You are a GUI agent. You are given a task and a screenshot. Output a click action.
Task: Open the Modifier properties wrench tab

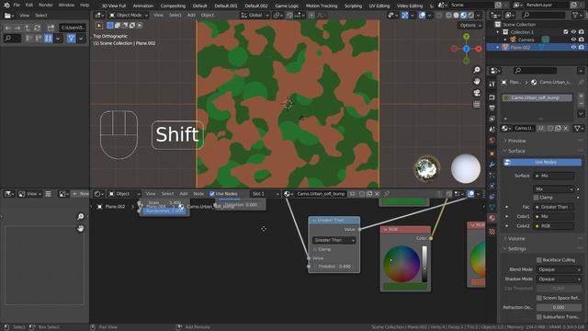492,165
